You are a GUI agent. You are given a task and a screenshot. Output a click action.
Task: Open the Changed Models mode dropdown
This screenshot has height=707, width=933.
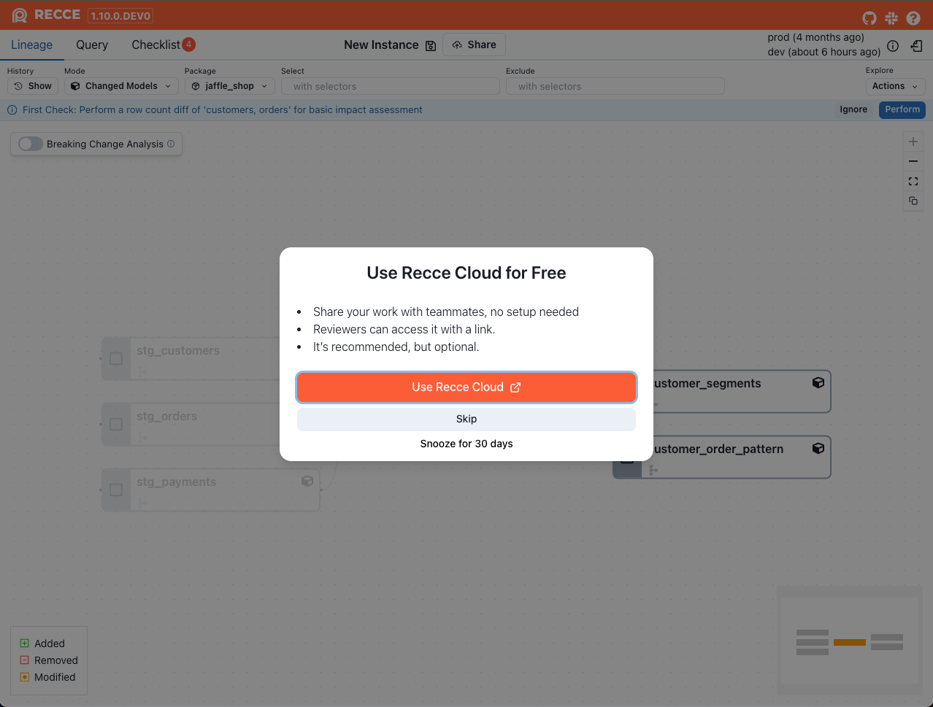click(x=121, y=86)
